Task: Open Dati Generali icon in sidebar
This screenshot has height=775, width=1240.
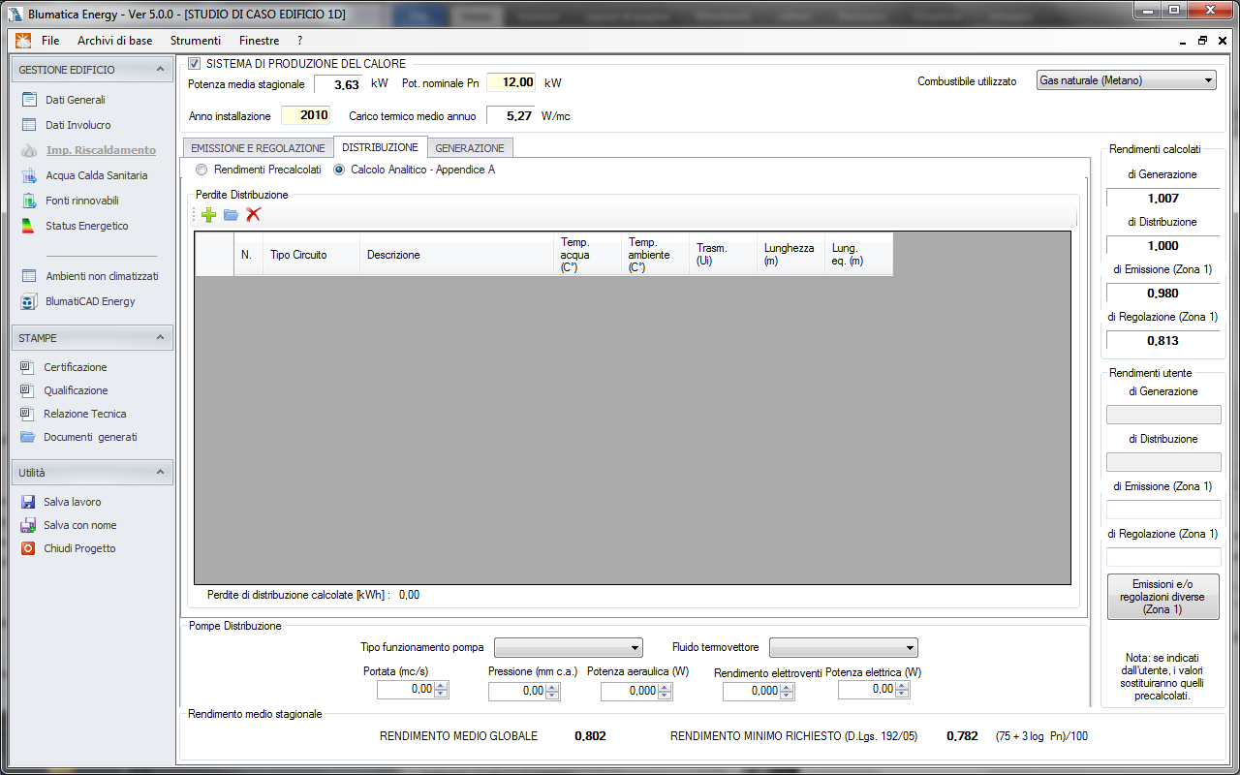Action: point(29,100)
